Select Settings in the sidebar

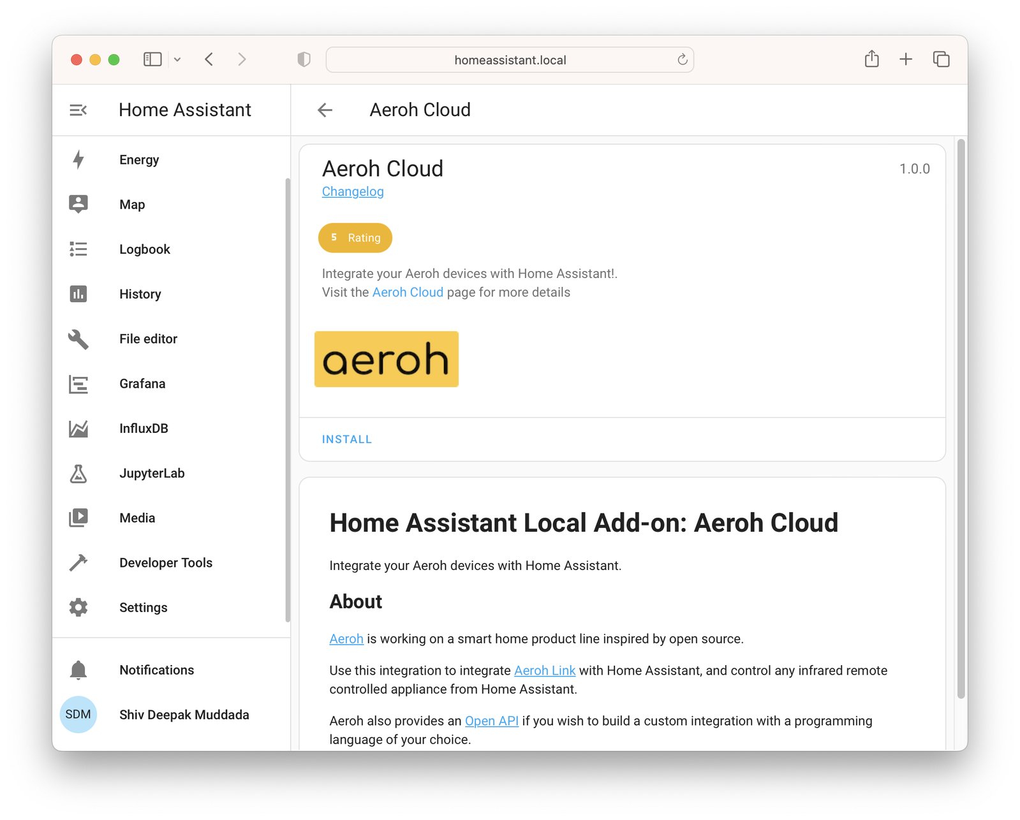click(144, 608)
